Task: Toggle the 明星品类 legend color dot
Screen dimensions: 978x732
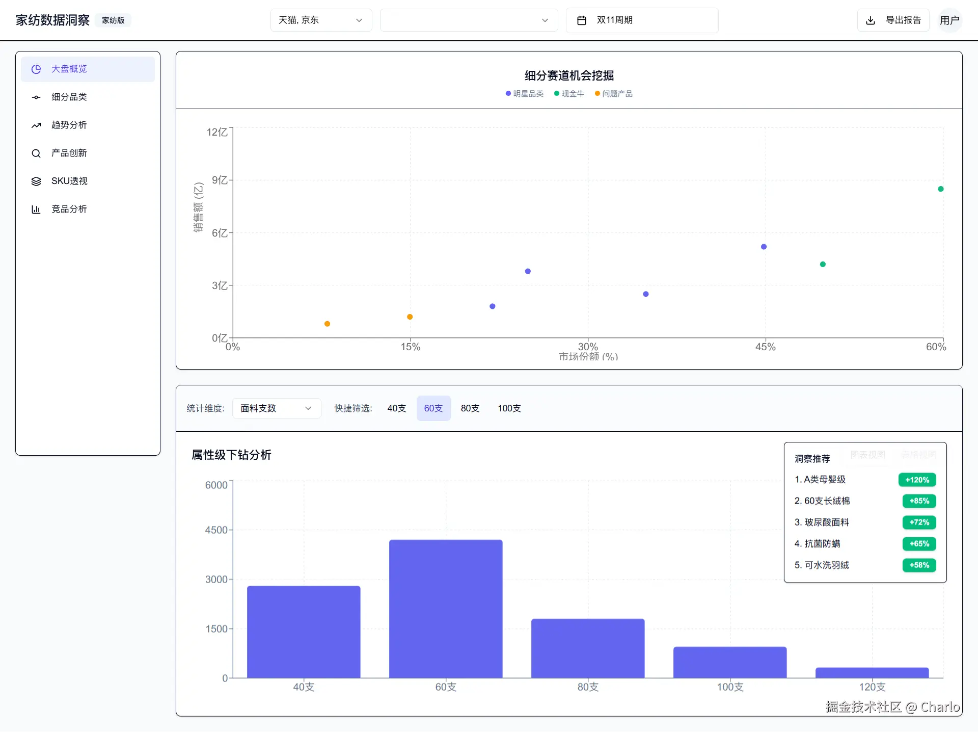Action: click(x=508, y=94)
